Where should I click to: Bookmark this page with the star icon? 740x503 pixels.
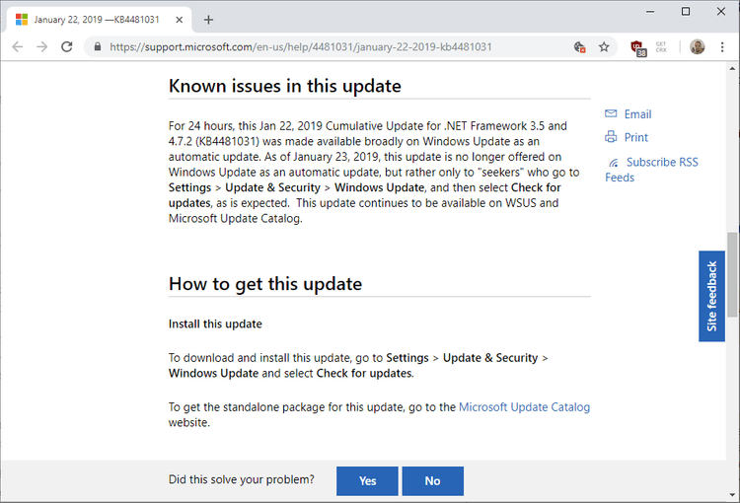tap(604, 46)
